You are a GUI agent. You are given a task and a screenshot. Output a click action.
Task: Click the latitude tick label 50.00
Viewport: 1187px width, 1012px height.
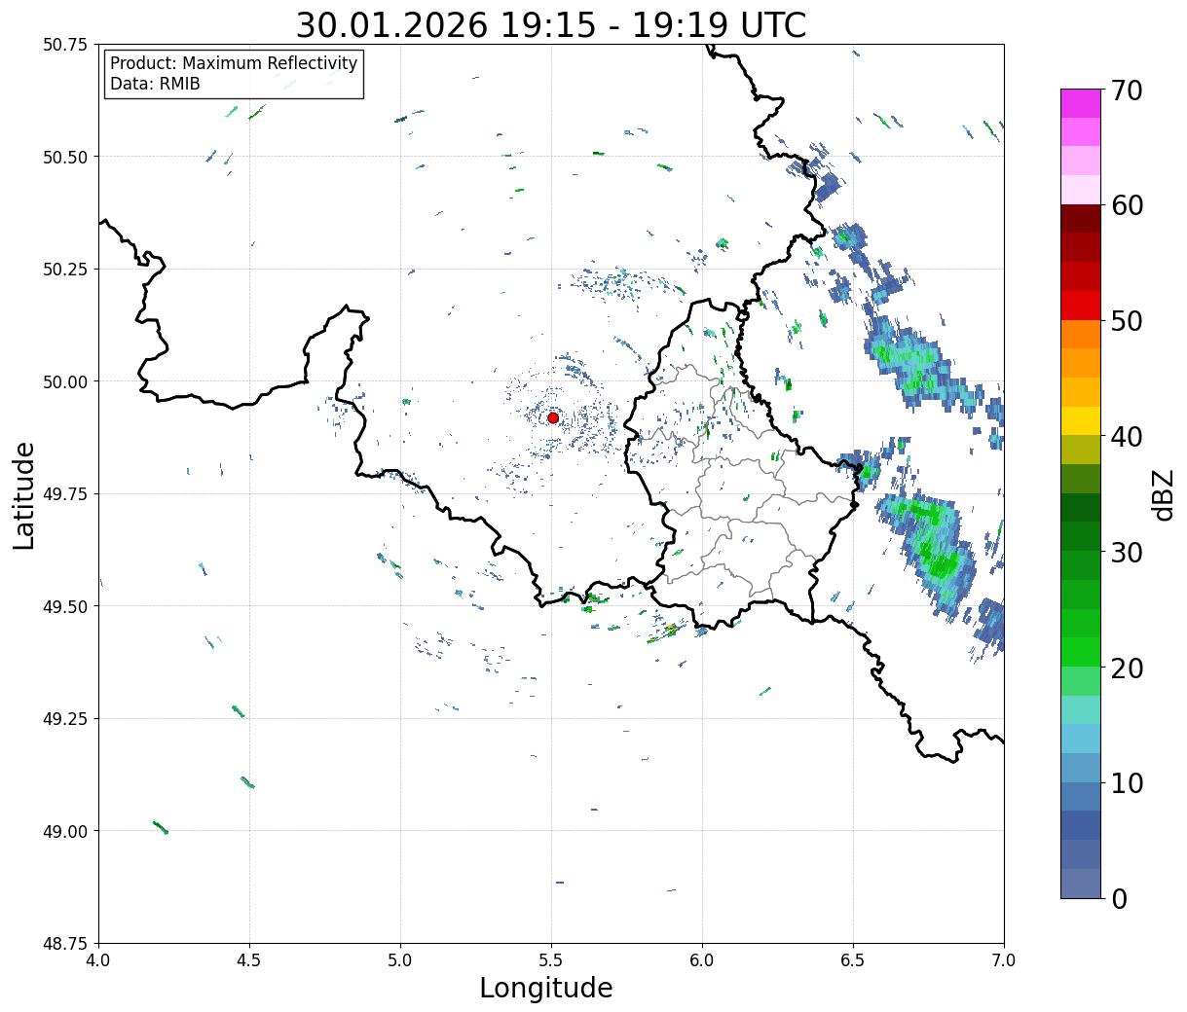tap(65, 381)
